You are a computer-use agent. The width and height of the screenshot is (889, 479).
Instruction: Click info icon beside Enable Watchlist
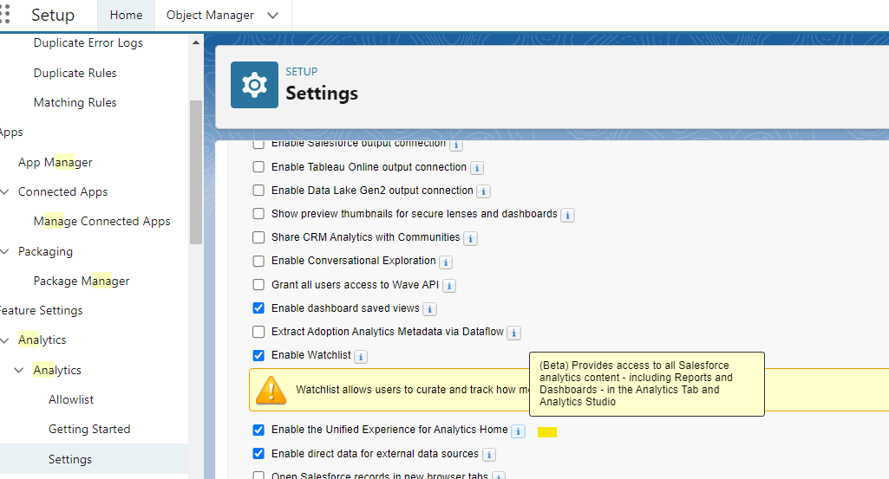click(x=361, y=356)
